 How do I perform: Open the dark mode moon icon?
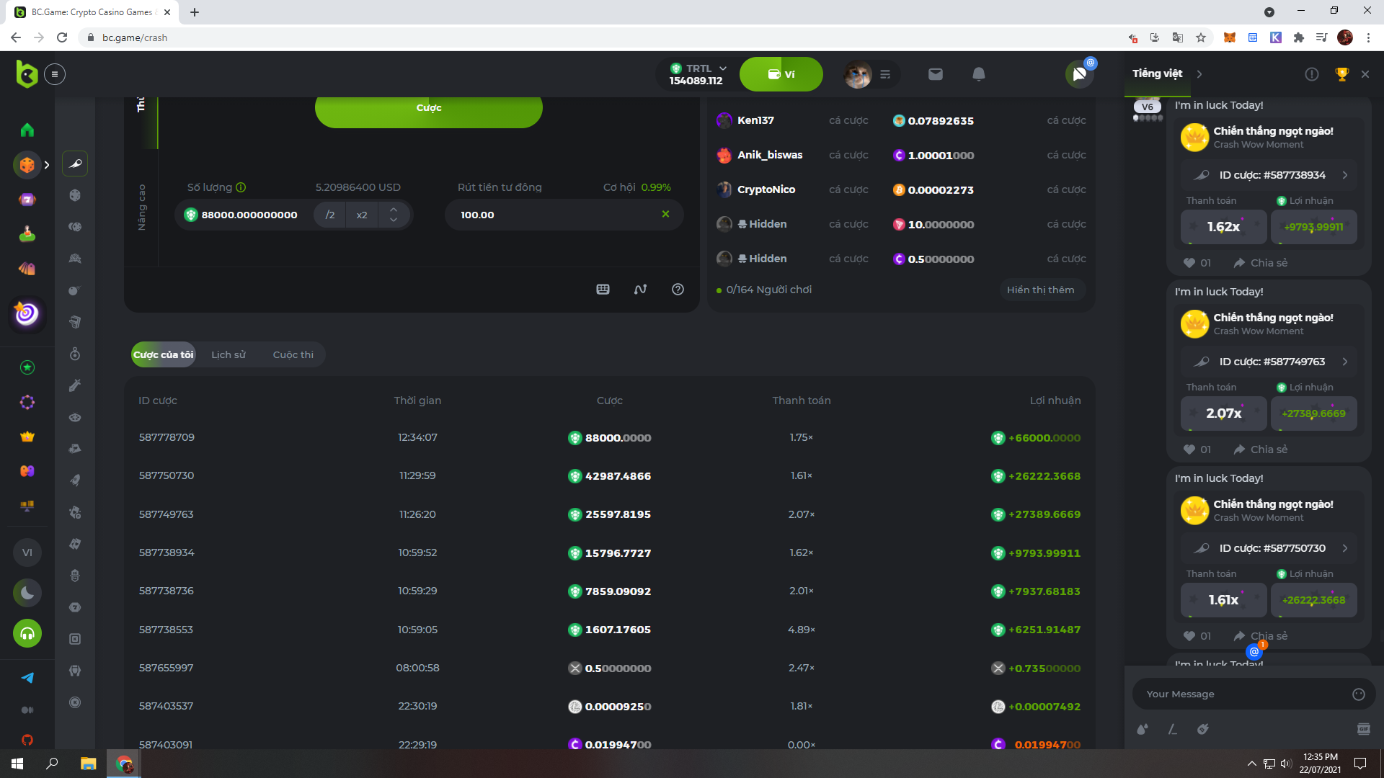coord(27,593)
